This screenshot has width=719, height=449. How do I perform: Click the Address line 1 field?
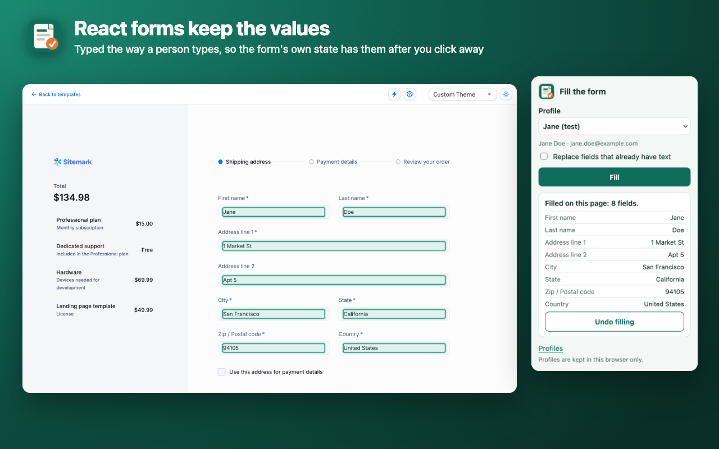(334, 246)
